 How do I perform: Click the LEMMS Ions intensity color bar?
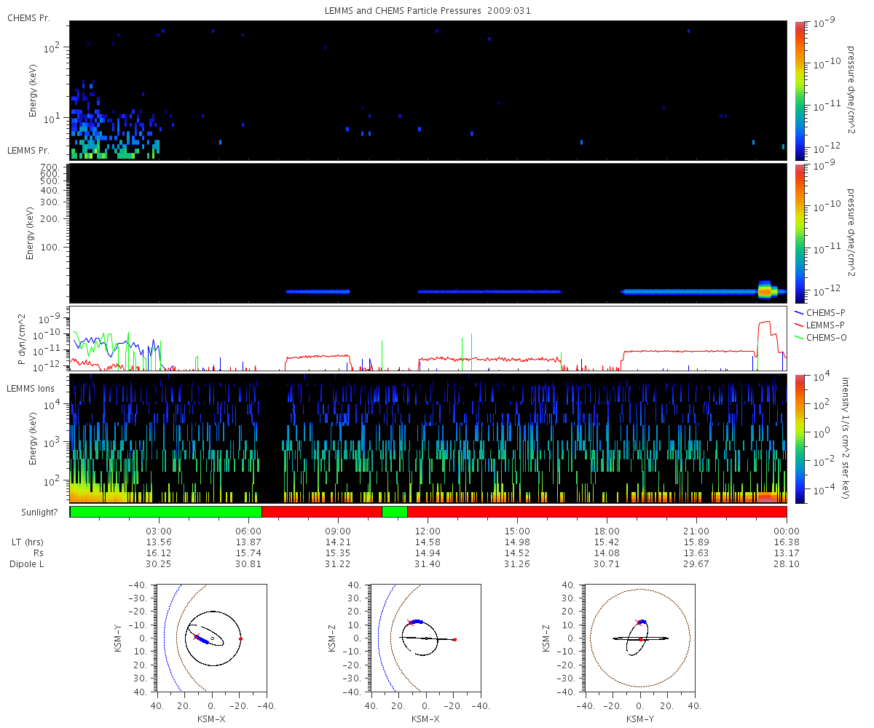point(800,439)
